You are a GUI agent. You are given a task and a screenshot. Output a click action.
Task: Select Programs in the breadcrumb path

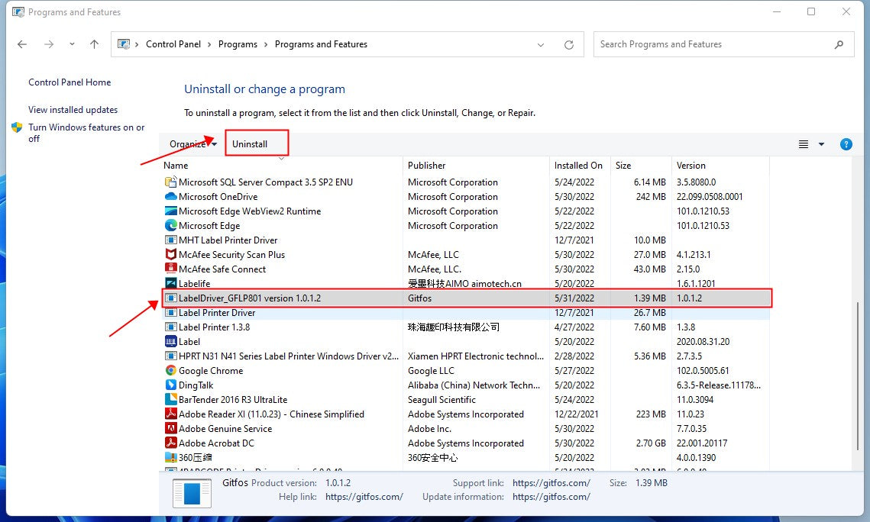(238, 44)
